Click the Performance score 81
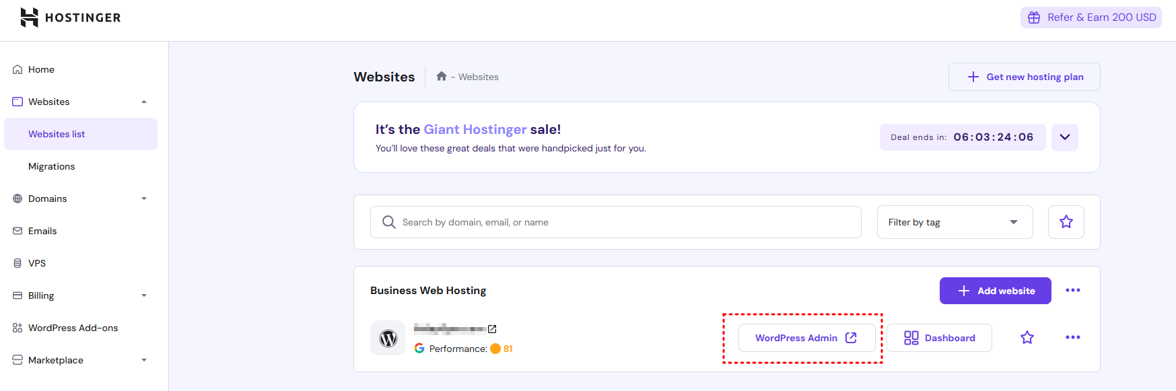Screen dimensions: 1176x391 pyautogui.click(x=508, y=349)
